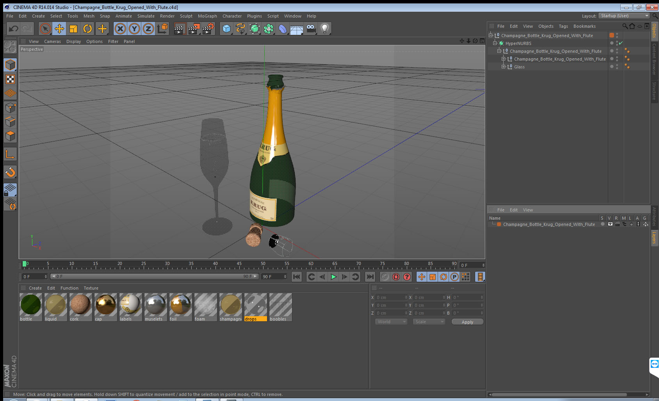Open Edit Render Settings icon
Image resolution: width=659 pixels, height=401 pixels.
pos(208,29)
